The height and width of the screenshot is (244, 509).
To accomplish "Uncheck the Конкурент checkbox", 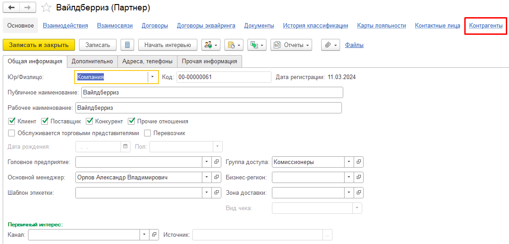I will click(89, 121).
